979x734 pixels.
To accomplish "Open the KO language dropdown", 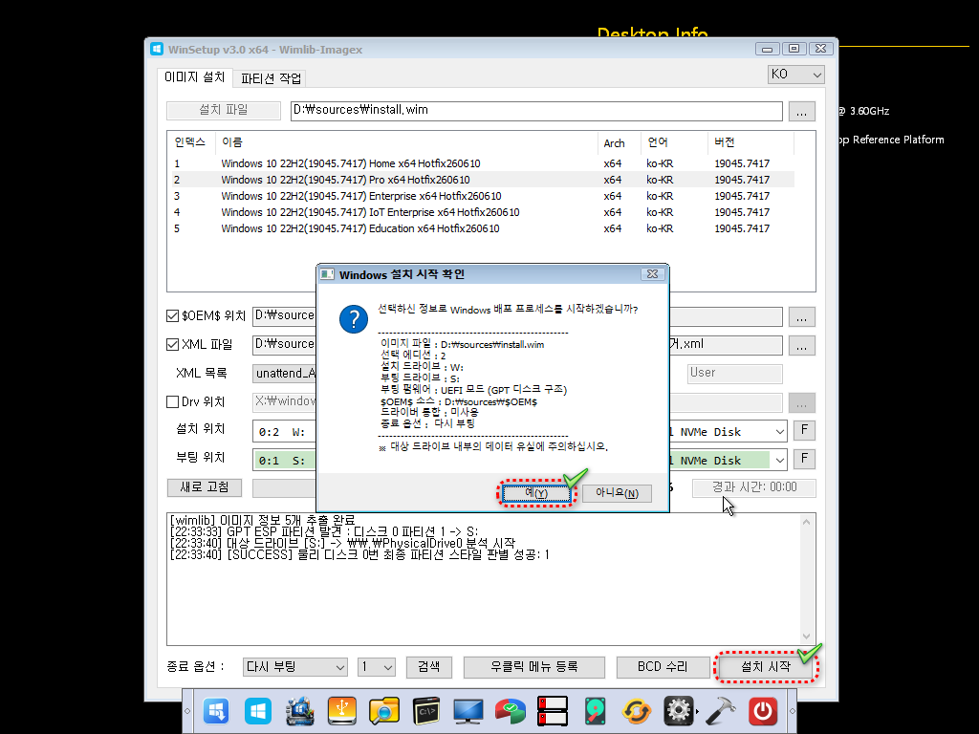I will pos(796,75).
